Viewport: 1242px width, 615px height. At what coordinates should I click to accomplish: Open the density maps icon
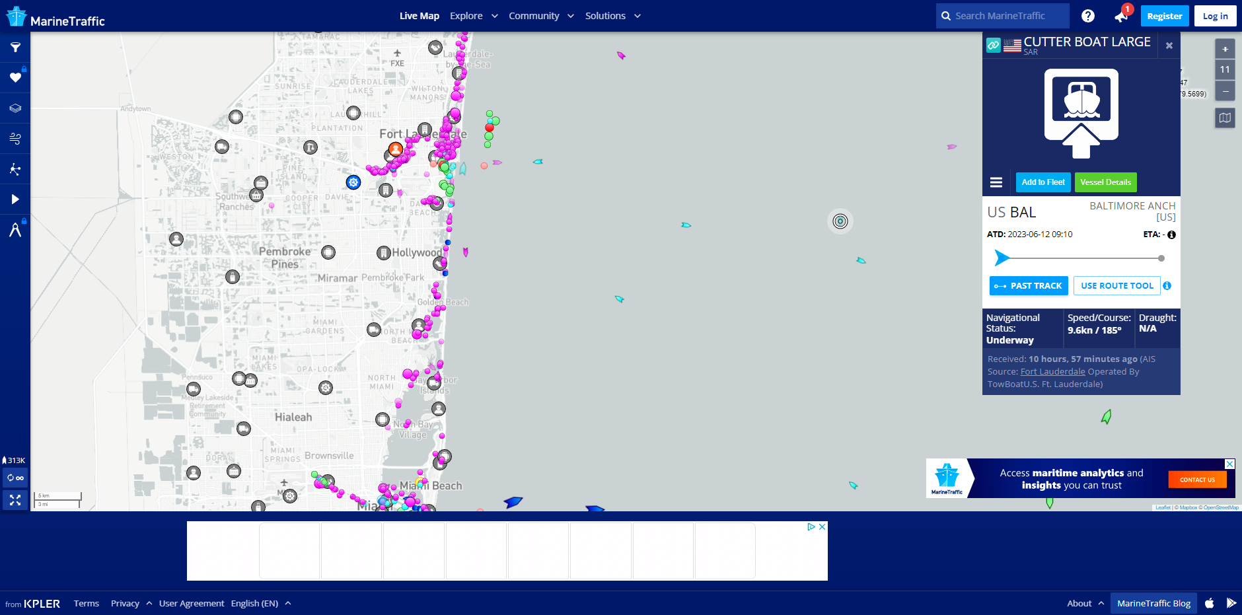(15, 169)
